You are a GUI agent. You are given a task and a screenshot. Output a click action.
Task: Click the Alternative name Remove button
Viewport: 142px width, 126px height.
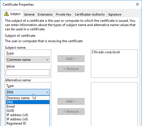click(x=71, y=112)
